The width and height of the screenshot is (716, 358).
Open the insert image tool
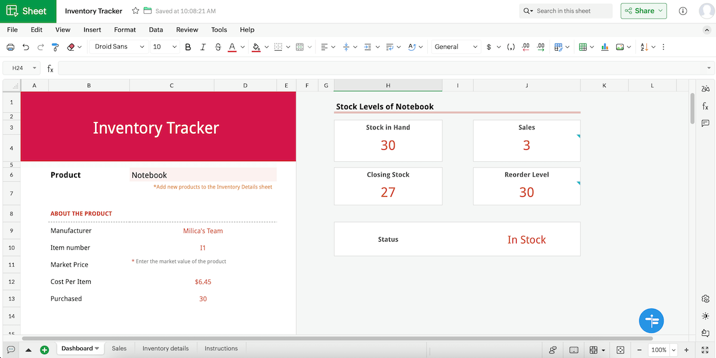click(620, 47)
